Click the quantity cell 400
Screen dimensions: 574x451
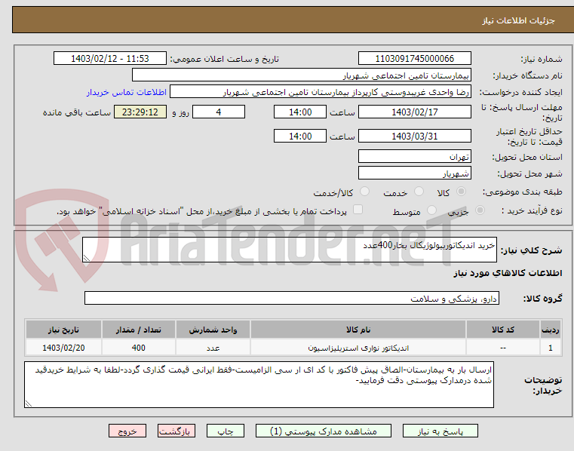[139, 348]
